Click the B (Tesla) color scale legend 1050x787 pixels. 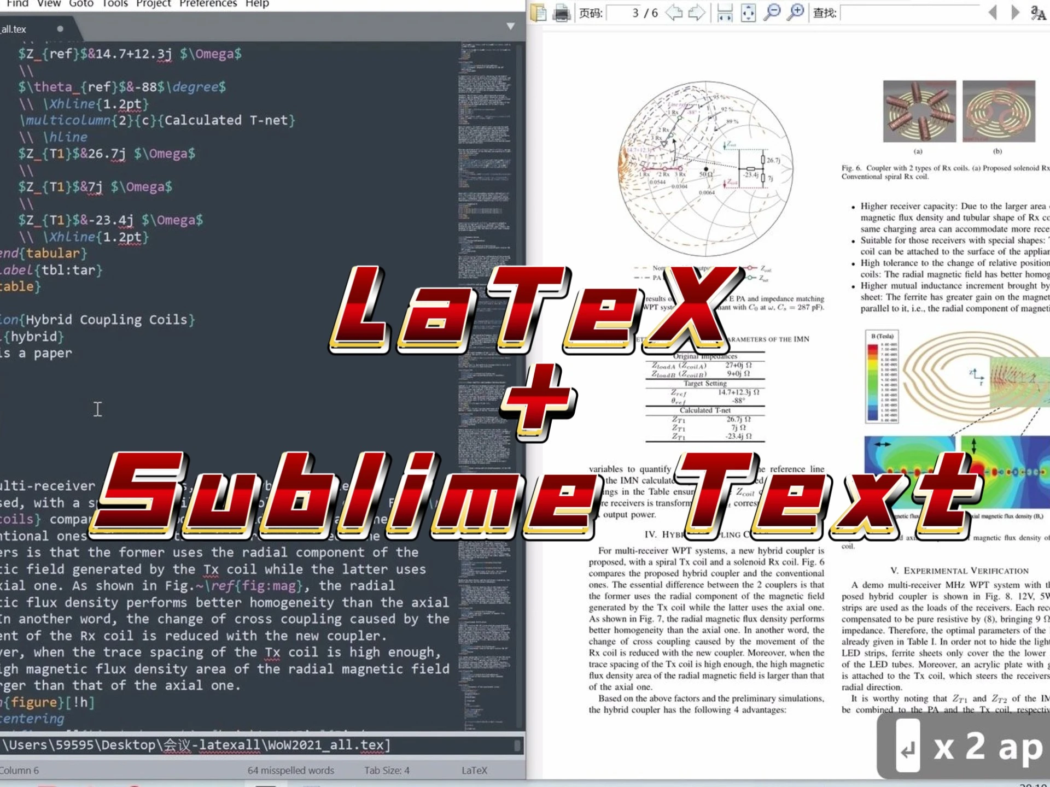tap(882, 377)
